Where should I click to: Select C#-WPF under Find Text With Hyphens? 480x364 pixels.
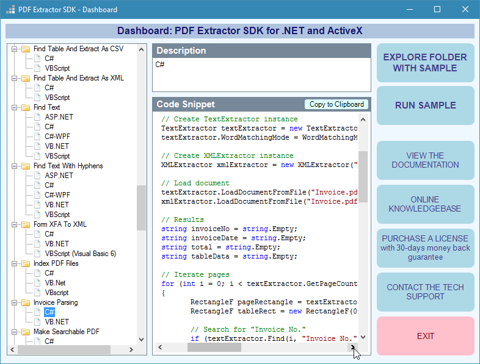tap(57, 195)
